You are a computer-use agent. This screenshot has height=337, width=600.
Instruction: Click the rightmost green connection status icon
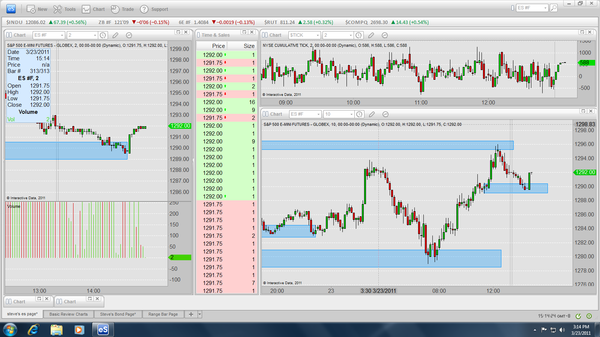coord(589,316)
